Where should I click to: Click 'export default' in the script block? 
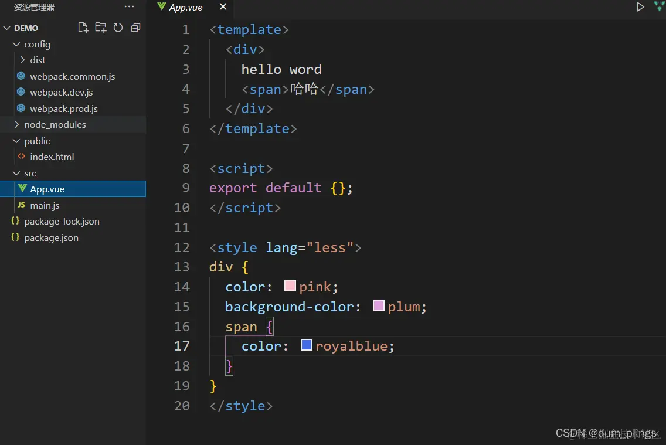click(265, 188)
